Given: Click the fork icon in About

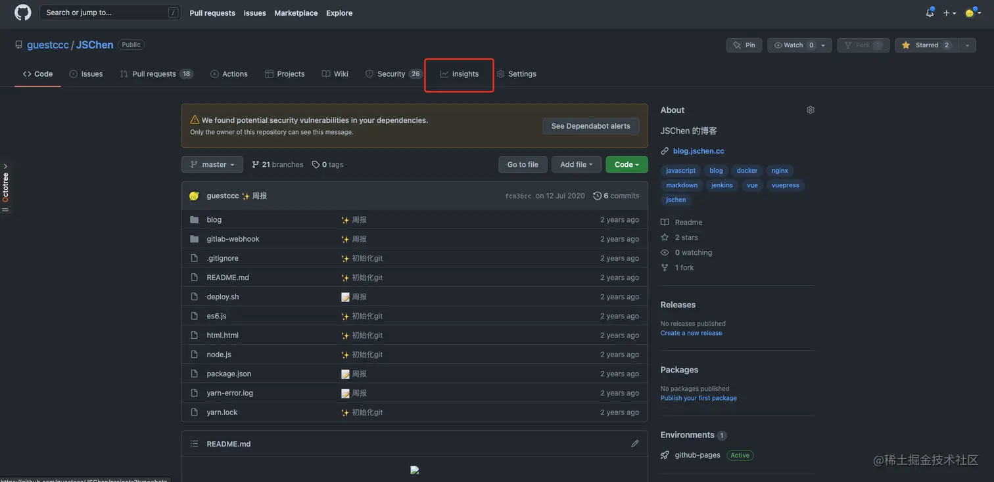Looking at the screenshot, I should 665,267.
